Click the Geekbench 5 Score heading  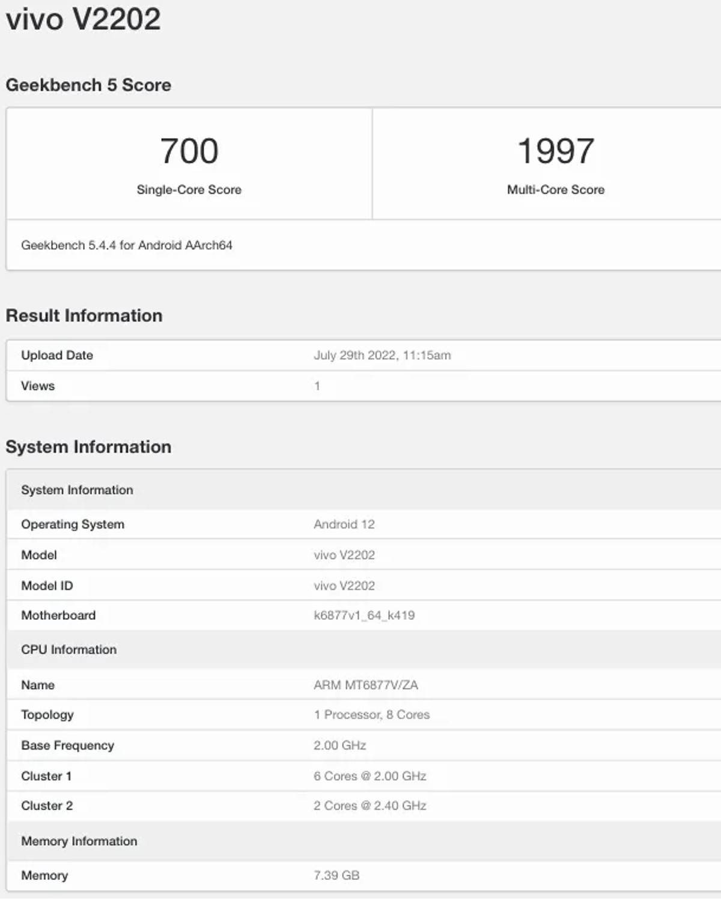(89, 85)
